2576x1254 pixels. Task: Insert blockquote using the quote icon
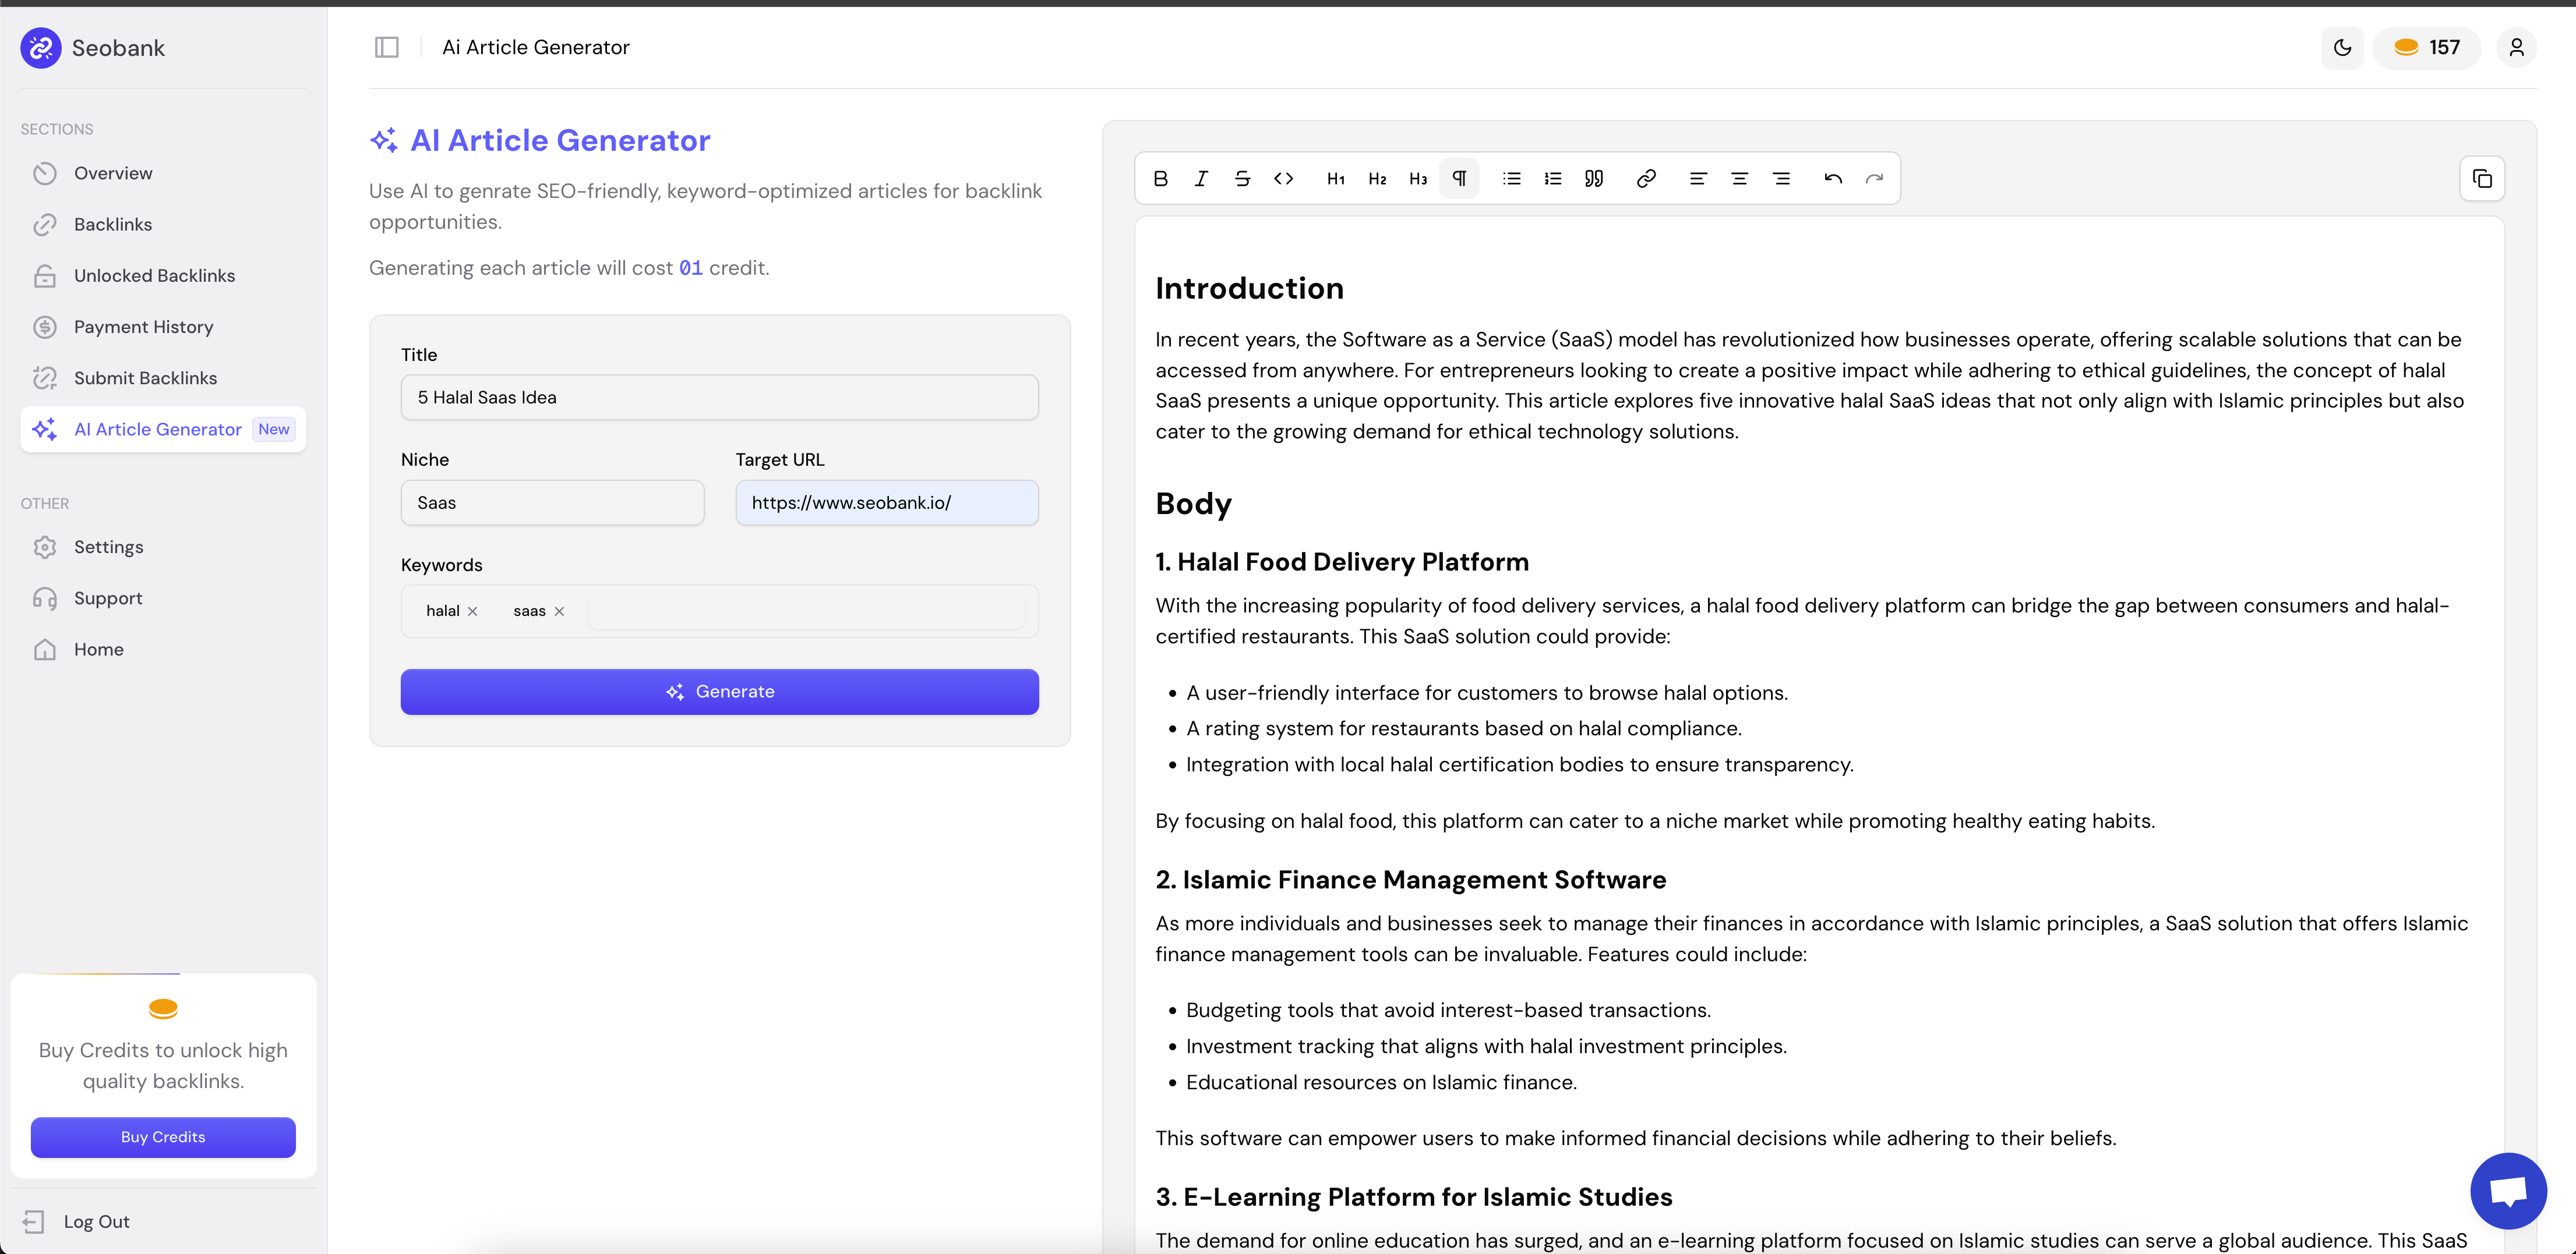(x=1594, y=179)
